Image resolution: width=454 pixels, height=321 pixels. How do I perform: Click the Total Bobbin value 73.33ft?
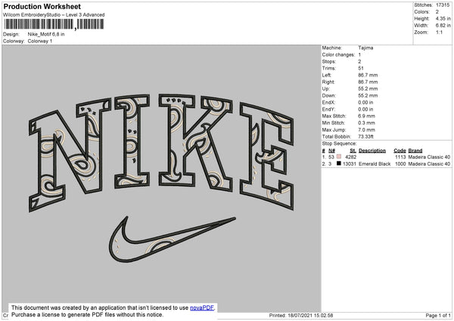pos(365,137)
